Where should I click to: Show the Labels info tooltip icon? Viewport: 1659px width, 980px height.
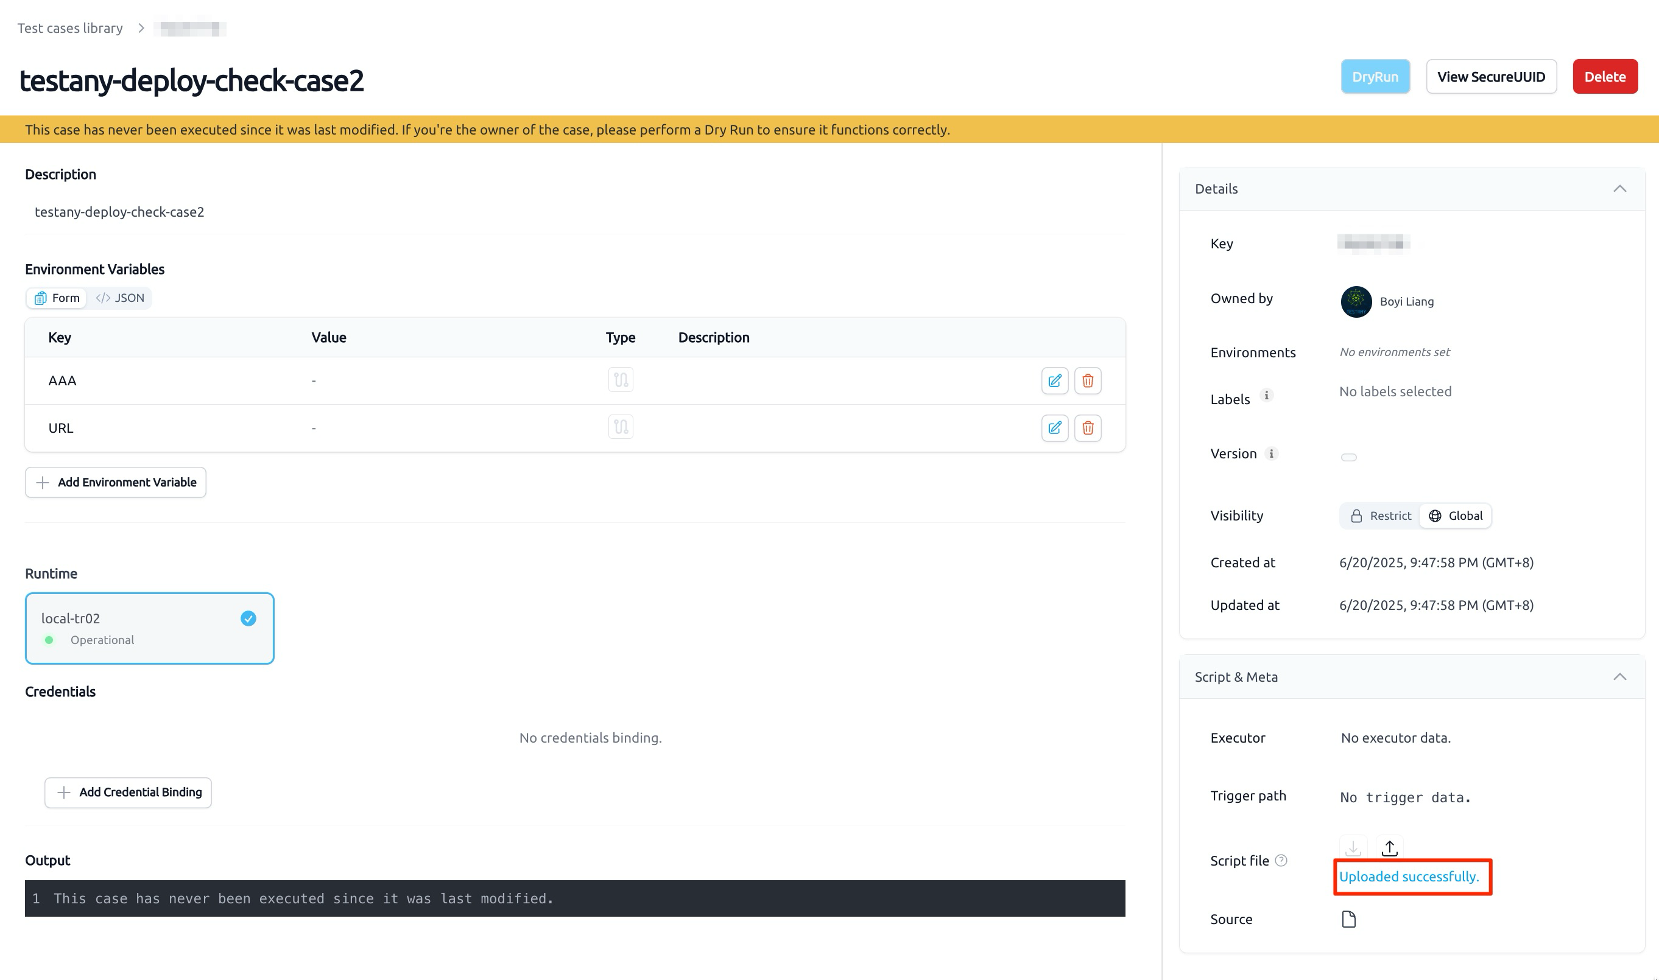tap(1267, 396)
